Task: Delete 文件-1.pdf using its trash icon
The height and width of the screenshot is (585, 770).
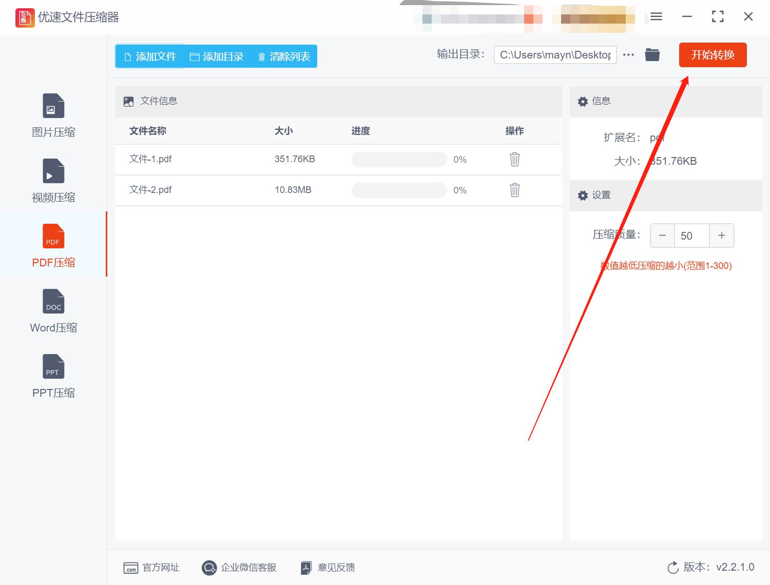Action: click(x=514, y=160)
